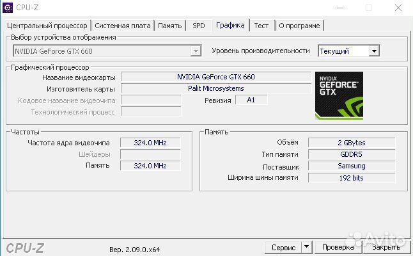Image resolution: width=413 pixels, height=256 pixels.
Task: Switch to the Тест tab
Action: [x=261, y=26]
